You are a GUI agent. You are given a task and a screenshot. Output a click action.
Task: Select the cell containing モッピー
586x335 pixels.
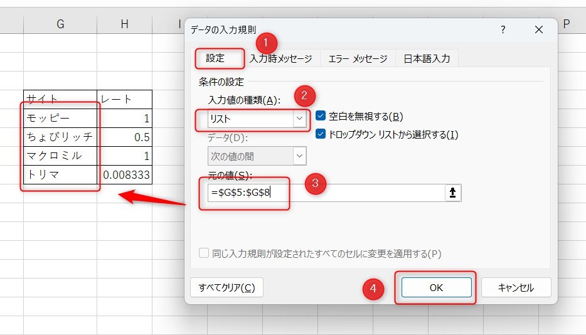coord(60,118)
